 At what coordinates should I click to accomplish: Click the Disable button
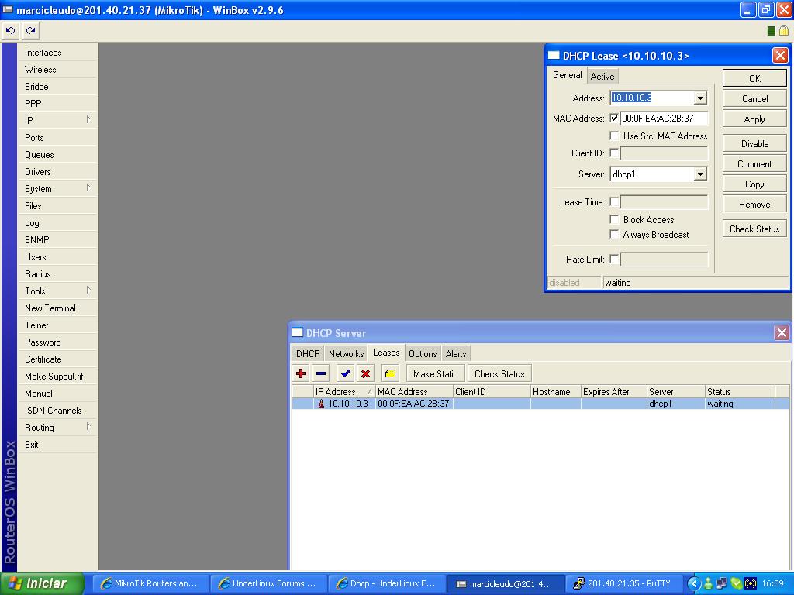[754, 143]
